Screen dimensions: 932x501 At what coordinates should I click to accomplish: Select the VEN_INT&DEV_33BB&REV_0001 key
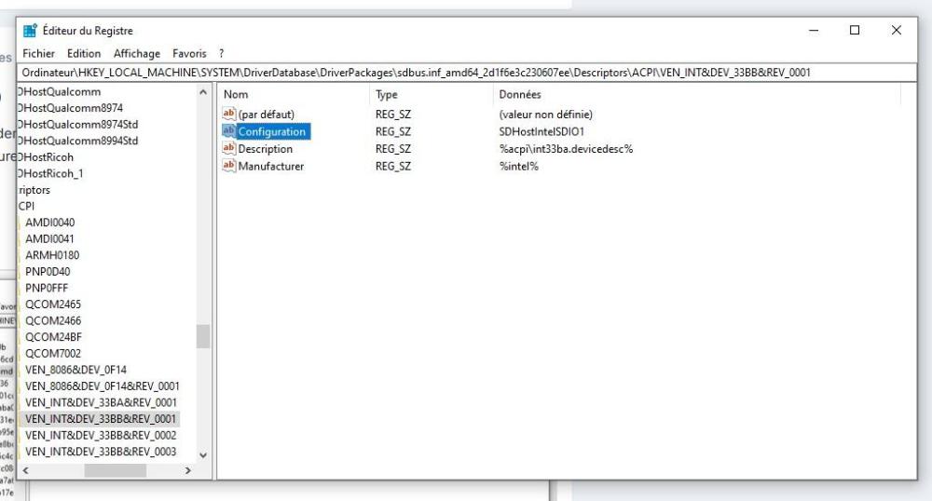click(x=101, y=419)
